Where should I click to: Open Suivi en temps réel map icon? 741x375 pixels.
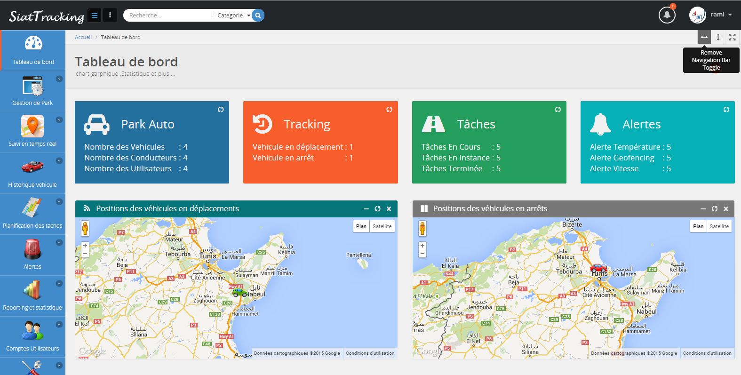[x=32, y=127]
